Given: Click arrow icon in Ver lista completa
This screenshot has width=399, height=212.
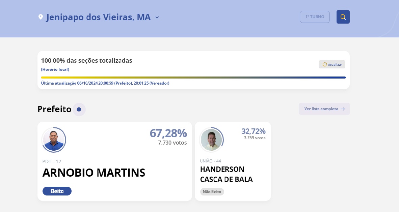Looking at the screenshot, I should (343, 109).
